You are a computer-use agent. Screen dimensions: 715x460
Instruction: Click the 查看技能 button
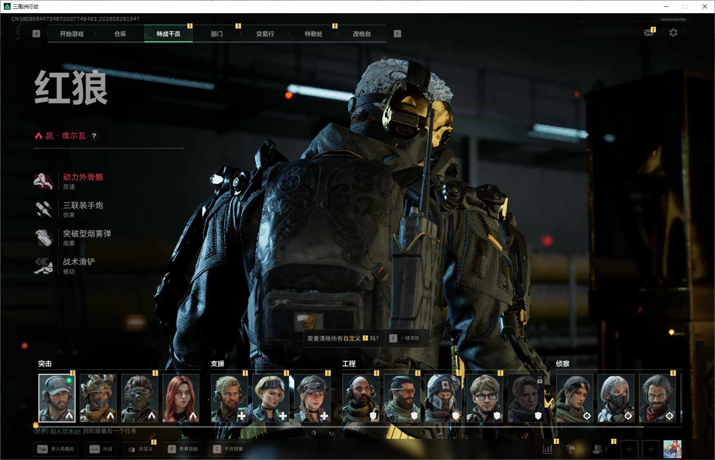(x=183, y=449)
